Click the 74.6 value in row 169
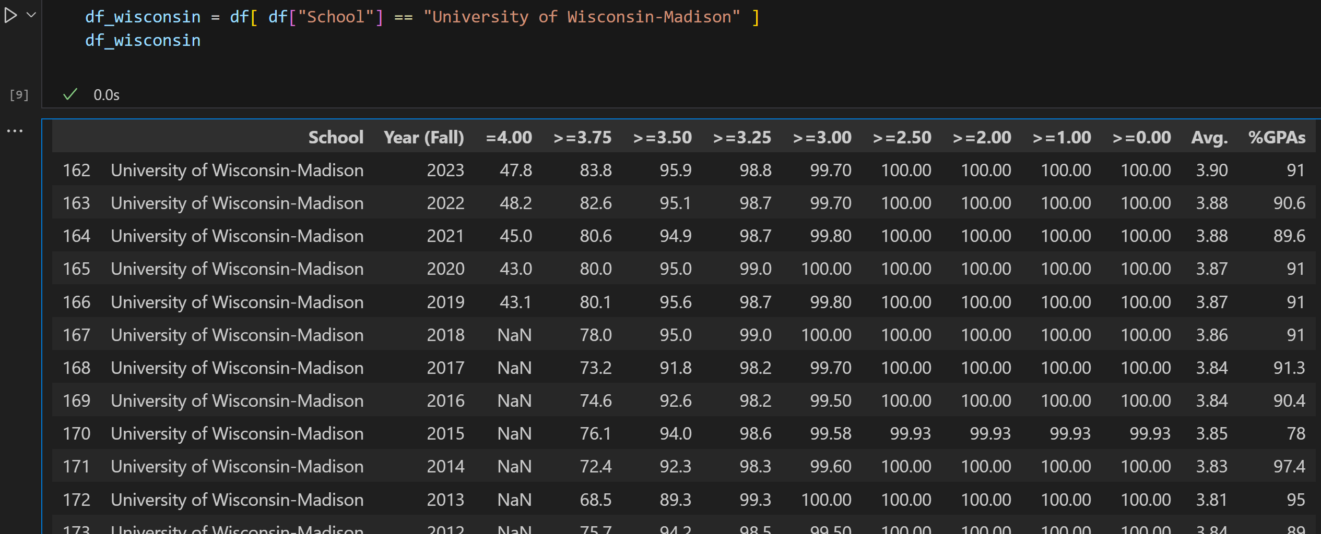 596,400
